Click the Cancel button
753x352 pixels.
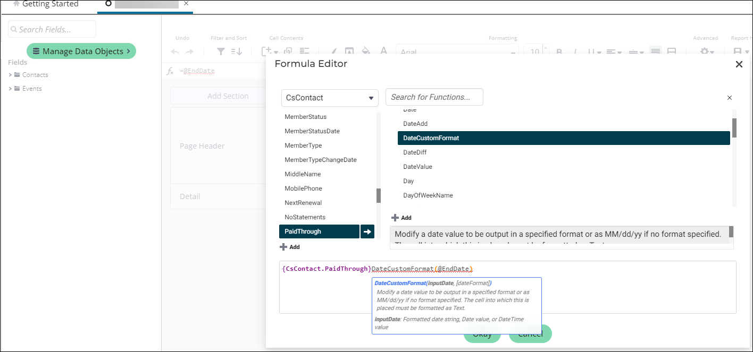coord(530,334)
